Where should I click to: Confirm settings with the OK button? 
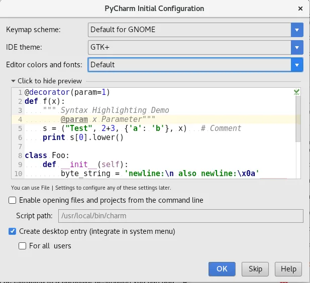pyautogui.click(x=222, y=269)
